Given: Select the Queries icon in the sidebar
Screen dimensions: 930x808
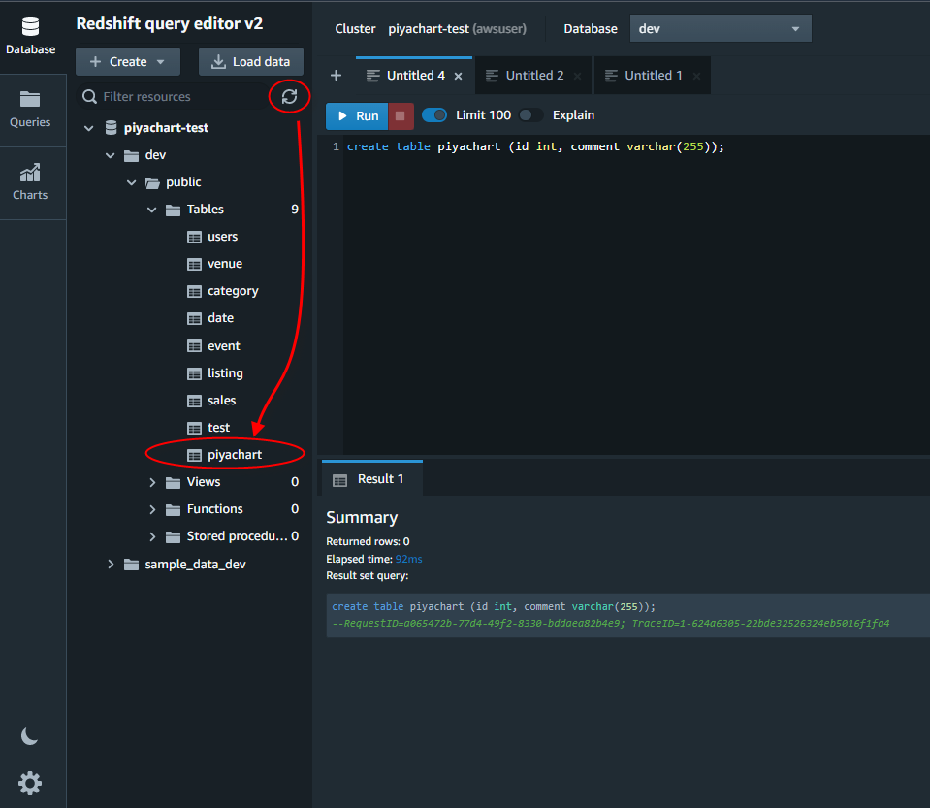Looking at the screenshot, I should click(x=30, y=101).
